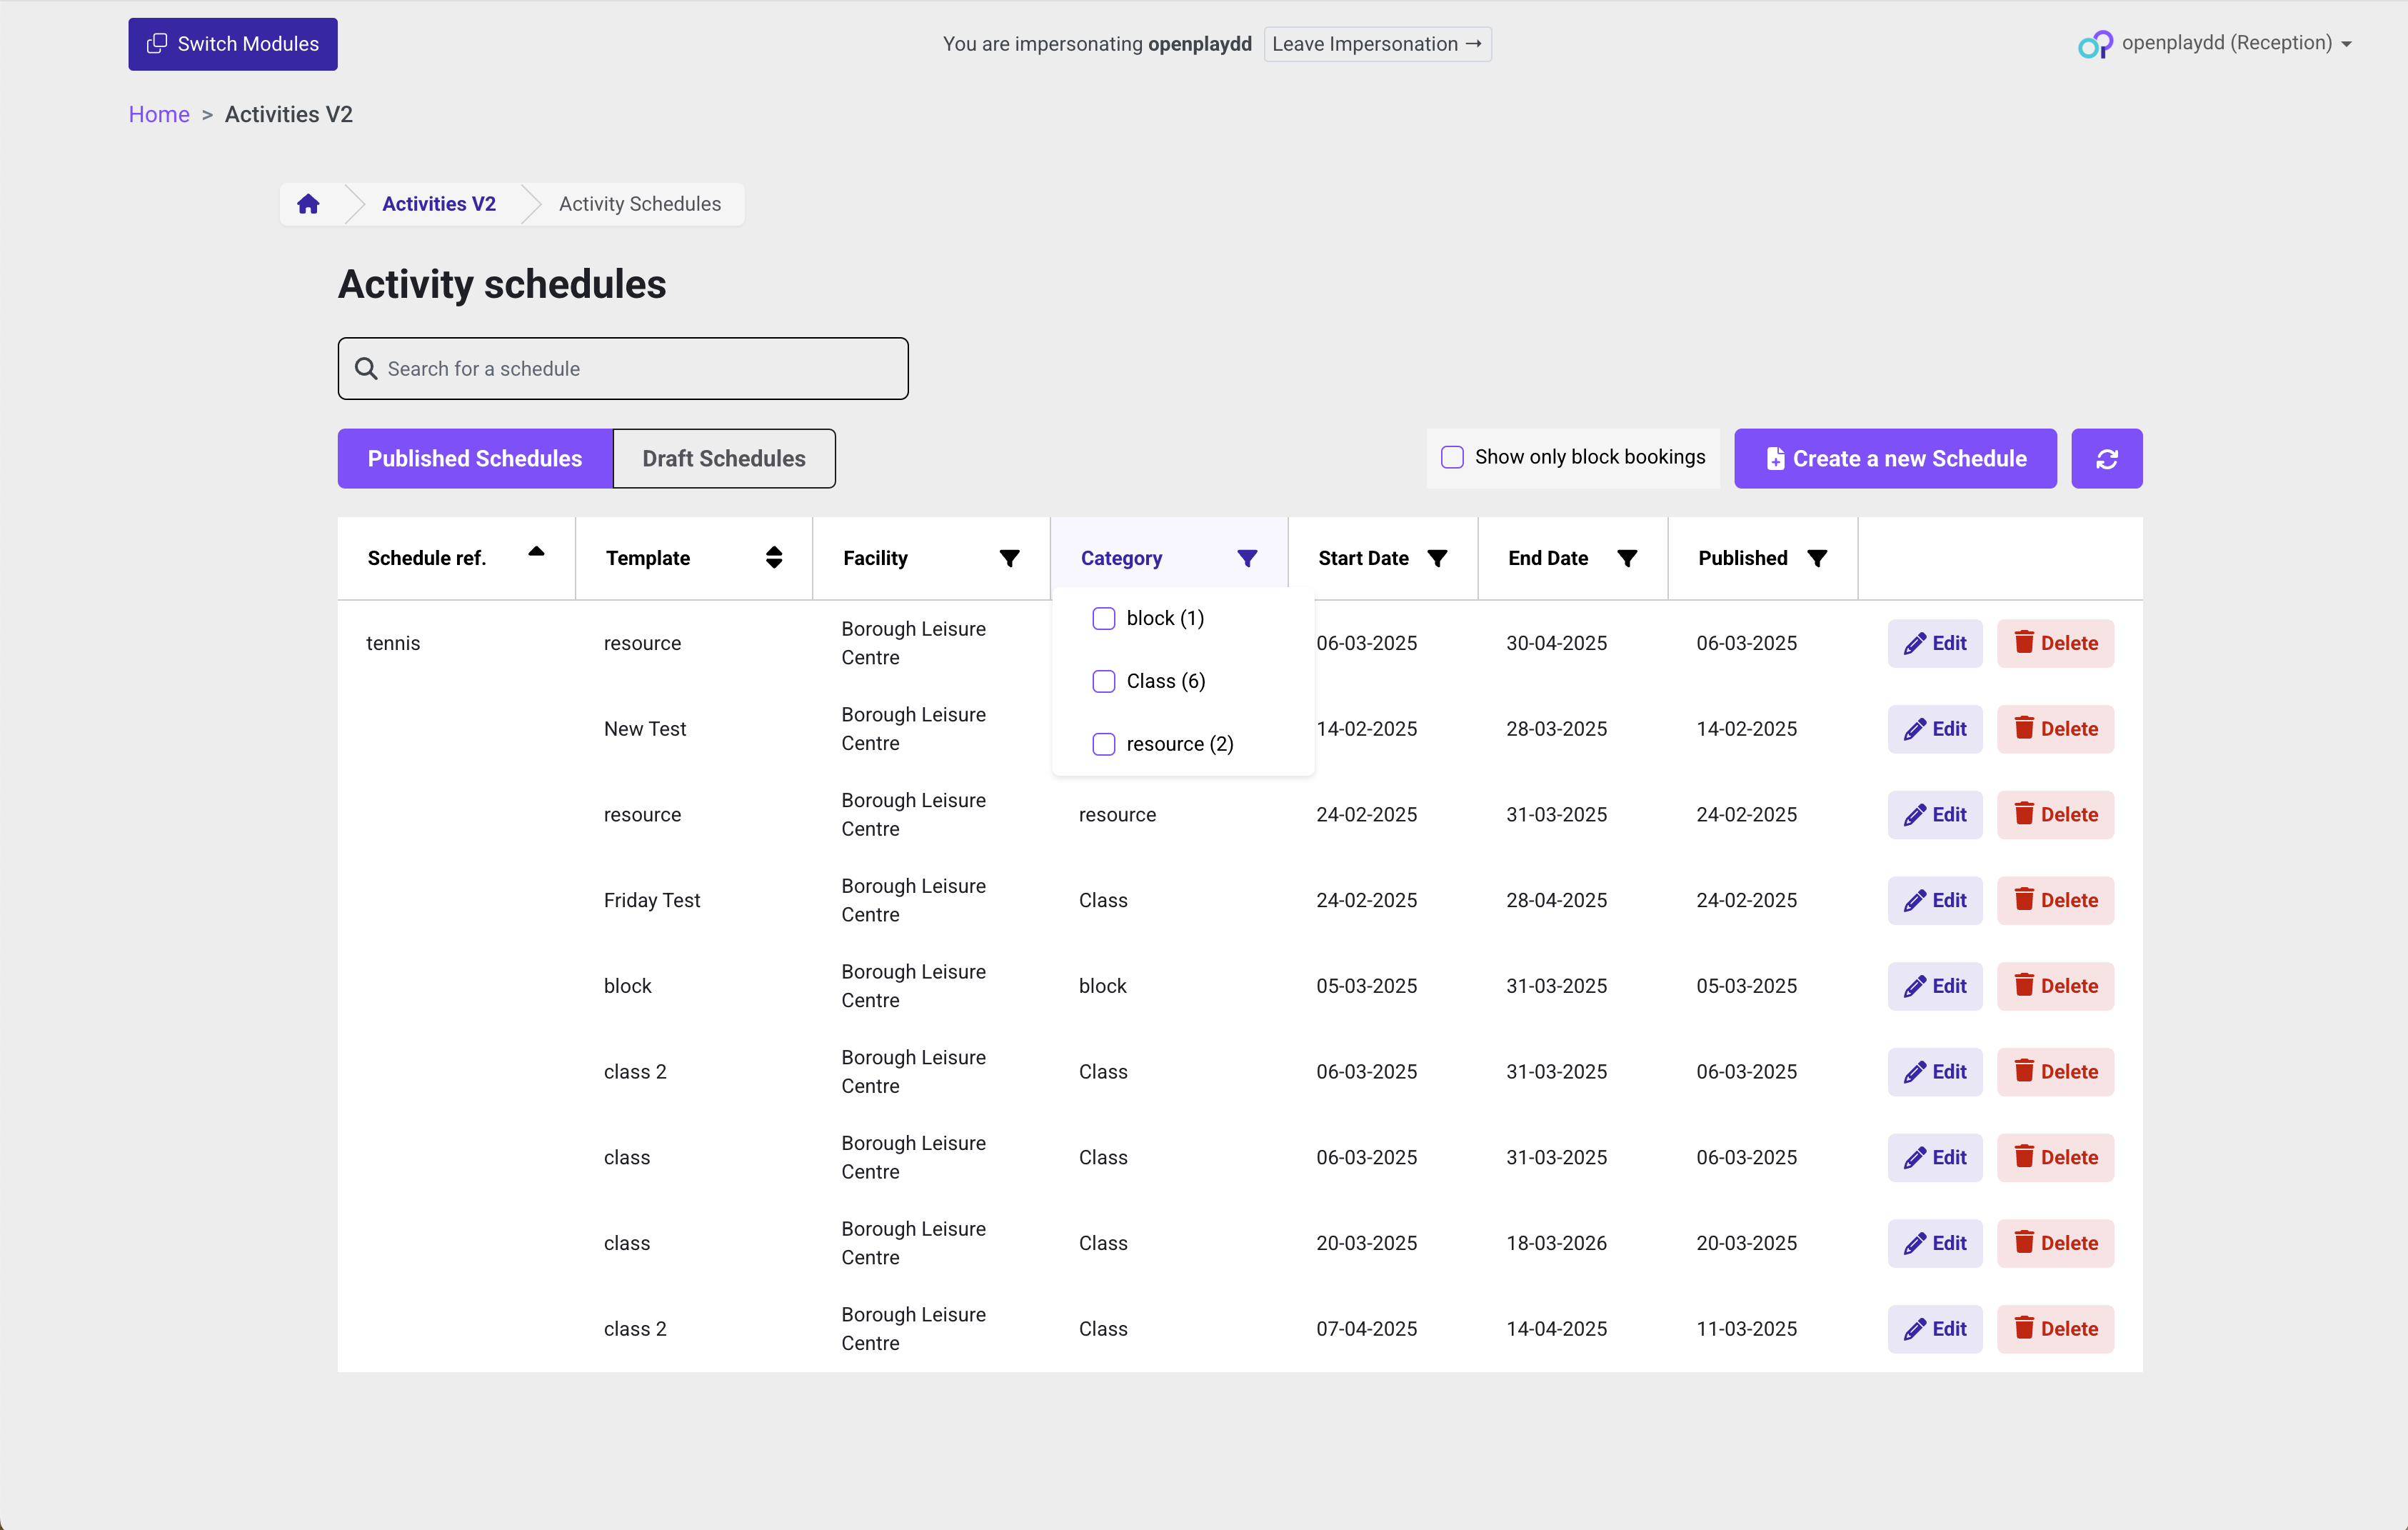This screenshot has height=1530, width=2408.
Task: Open the Facility column filter
Action: (1010, 558)
